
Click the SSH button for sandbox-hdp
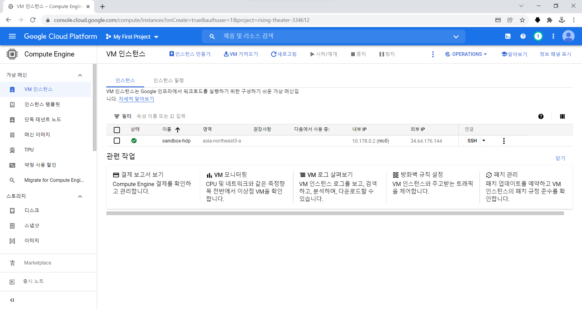(472, 141)
